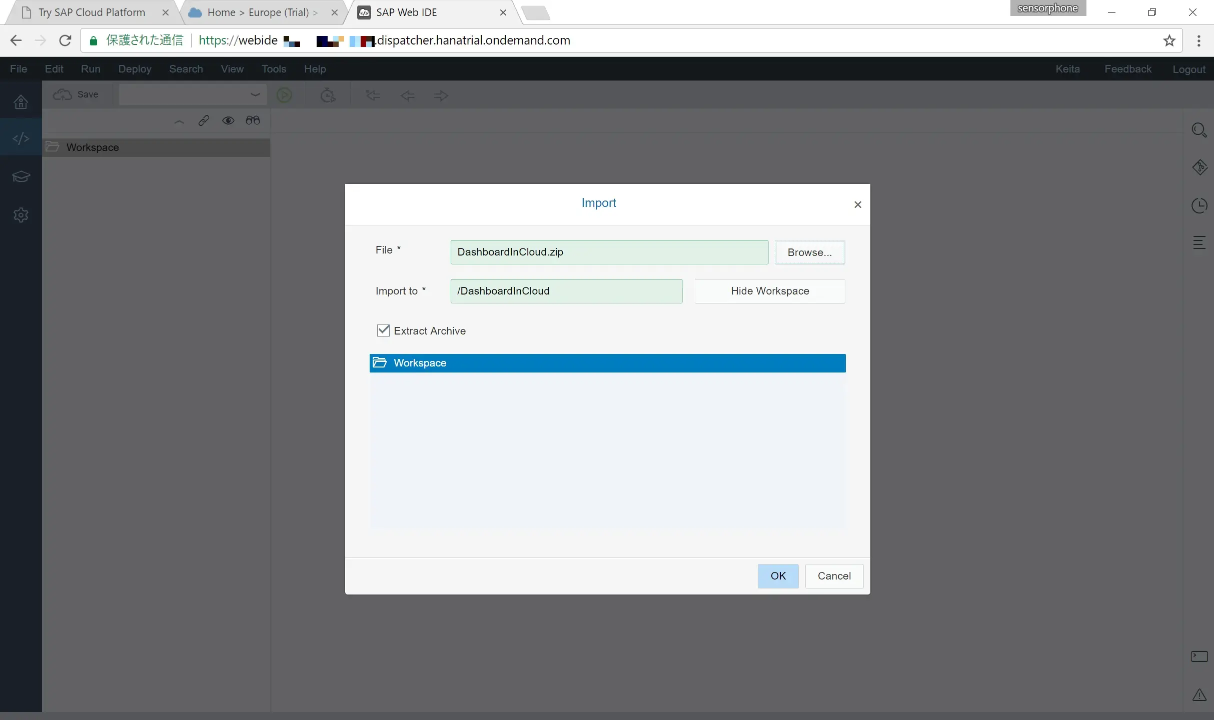Toggle Show Hidden Files eye icon

[228, 120]
